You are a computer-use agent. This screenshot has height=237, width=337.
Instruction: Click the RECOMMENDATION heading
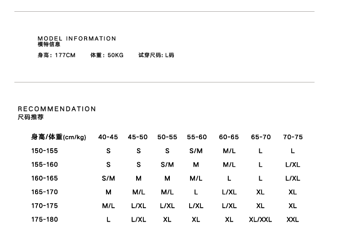coord(57,109)
